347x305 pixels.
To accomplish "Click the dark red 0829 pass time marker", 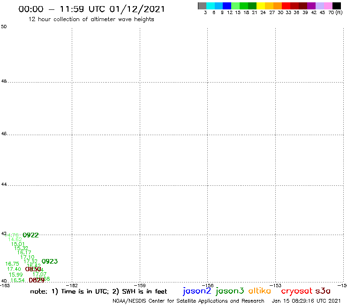I will pos(37,280).
